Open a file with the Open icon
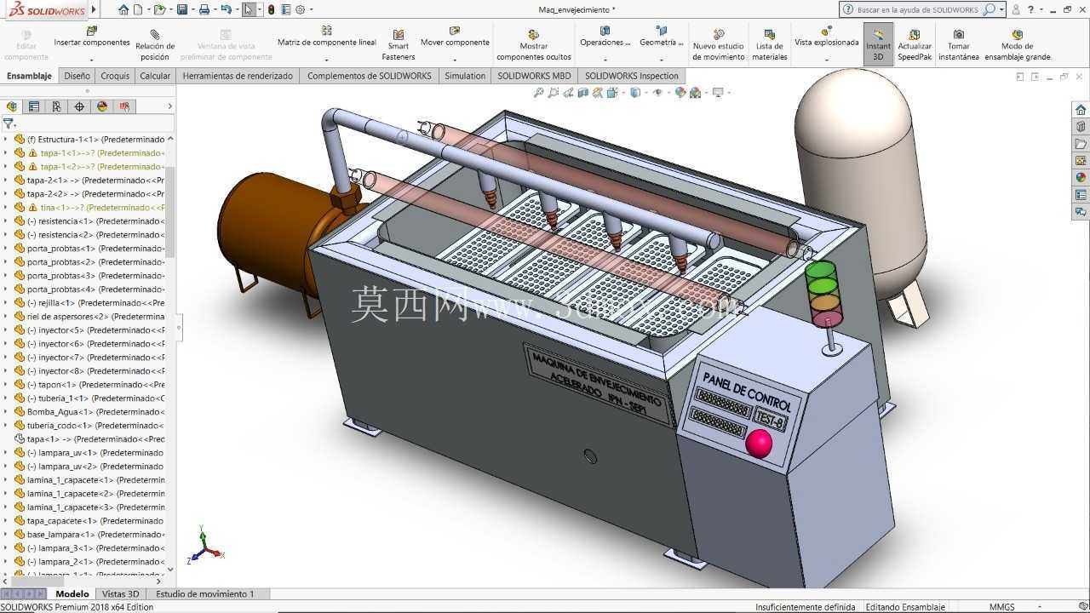 click(x=159, y=9)
